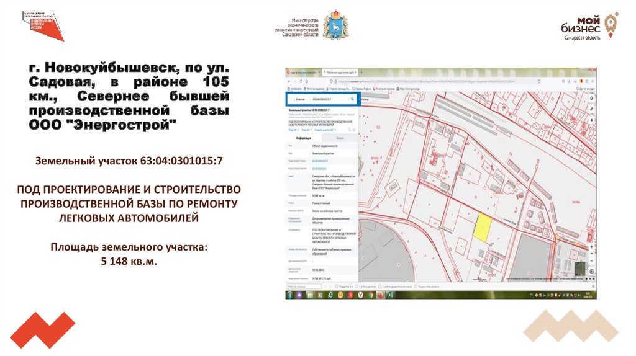Switch to Firefox in the taskbar
The width and height of the screenshot is (636, 356).
[381, 295]
